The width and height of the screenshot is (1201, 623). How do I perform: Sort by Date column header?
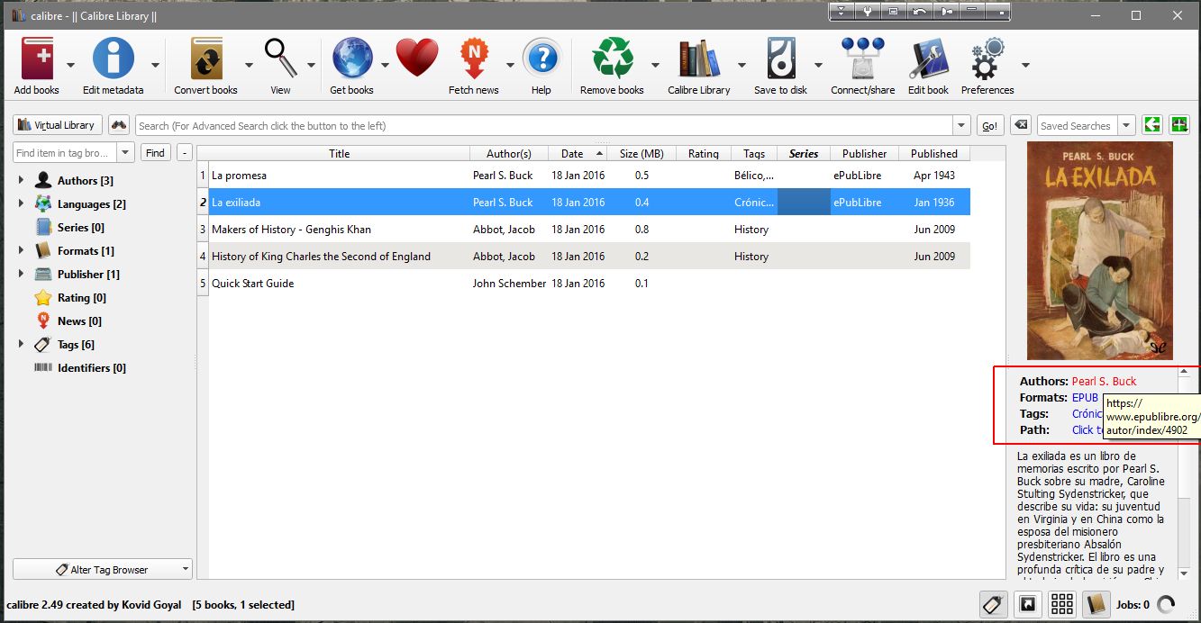point(577,153)
